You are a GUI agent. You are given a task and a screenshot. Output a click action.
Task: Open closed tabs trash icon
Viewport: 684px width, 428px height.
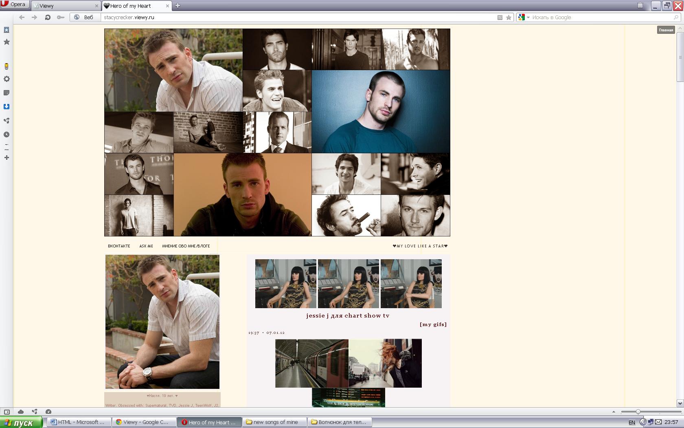pyautogui.click(x=640, y=5)
